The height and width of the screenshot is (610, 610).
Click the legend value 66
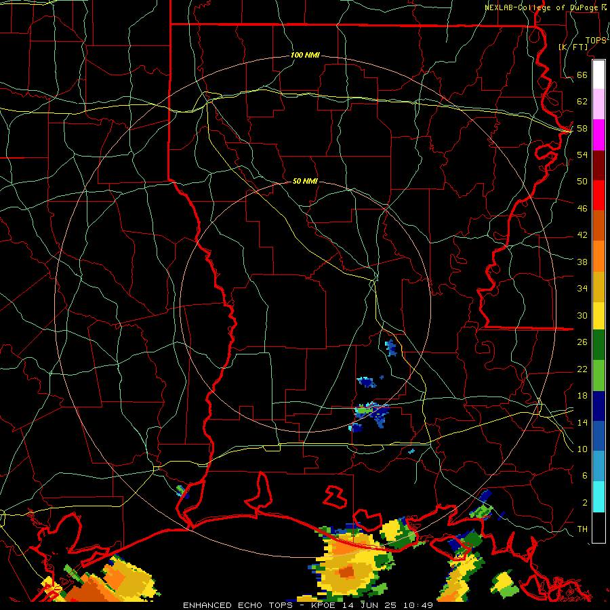pyautogui.click(x=582, y=75)
